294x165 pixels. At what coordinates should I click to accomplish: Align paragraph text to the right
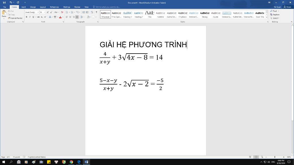click(73, 17)
